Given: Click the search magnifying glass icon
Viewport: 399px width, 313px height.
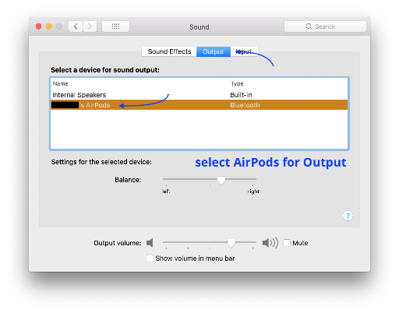Looking at the screenshot, I should tap(309, 26).
